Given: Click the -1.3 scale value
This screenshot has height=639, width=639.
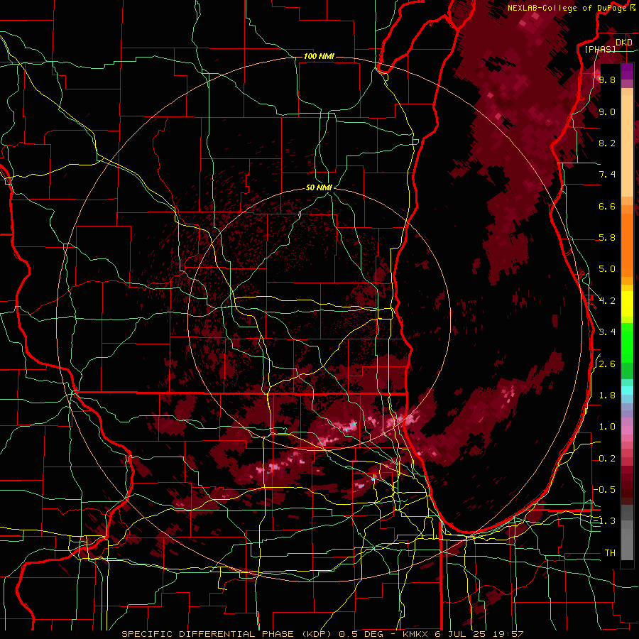Looking at the screenshot, I should click(x=604, y=521).
